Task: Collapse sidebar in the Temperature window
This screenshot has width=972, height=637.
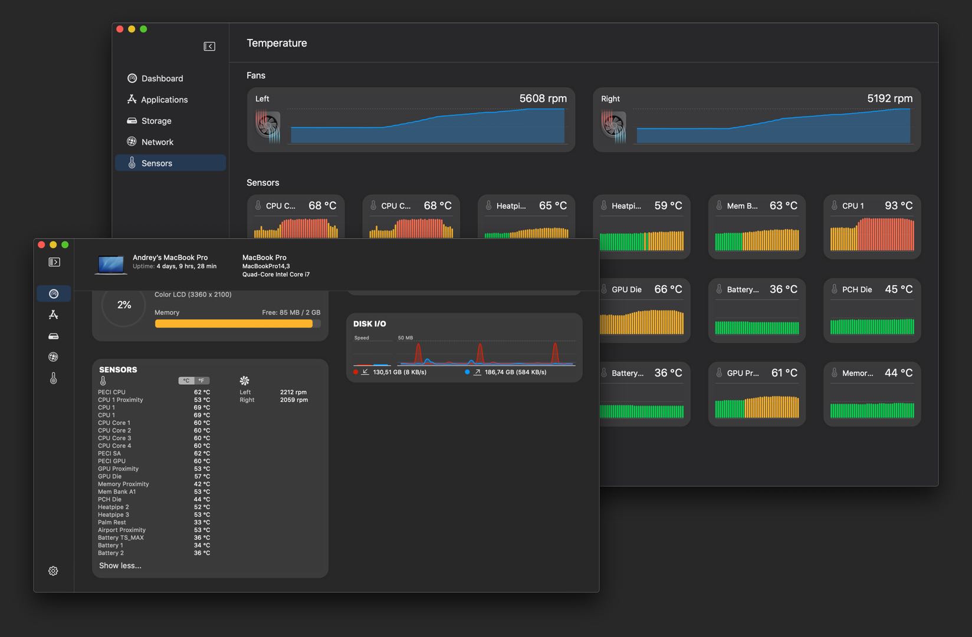Action: (209, 47)
